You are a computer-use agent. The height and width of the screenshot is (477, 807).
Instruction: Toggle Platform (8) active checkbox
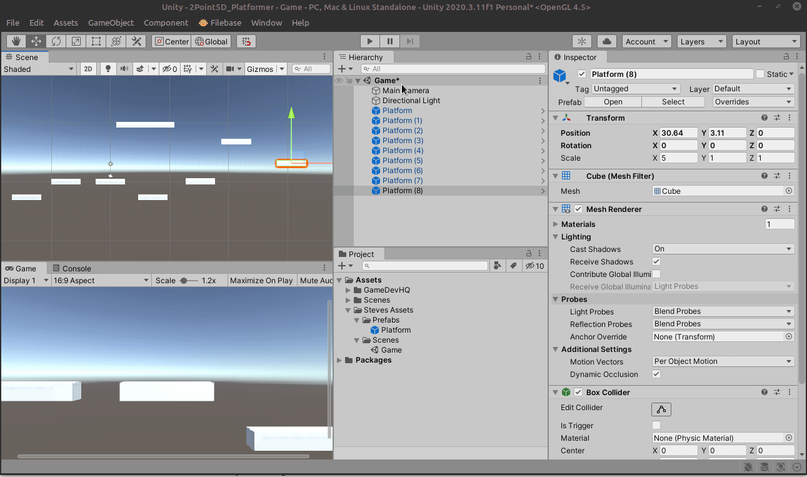(x=582, y=74)
